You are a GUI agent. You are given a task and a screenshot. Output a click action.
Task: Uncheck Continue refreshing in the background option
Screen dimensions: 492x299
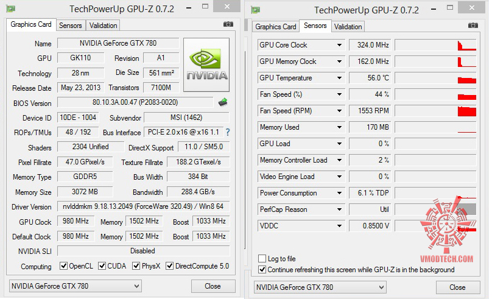262,270
